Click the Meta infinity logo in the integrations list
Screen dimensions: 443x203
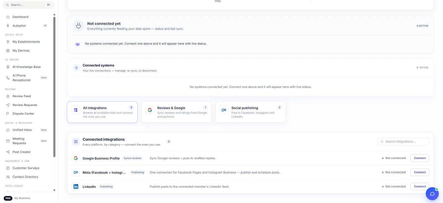(76, 172)
